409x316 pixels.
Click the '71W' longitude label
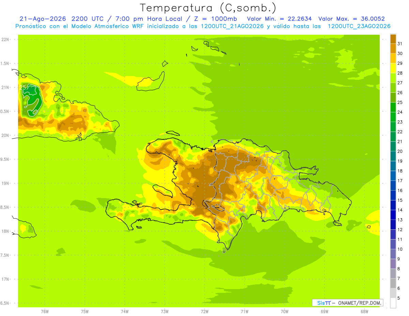244,312
